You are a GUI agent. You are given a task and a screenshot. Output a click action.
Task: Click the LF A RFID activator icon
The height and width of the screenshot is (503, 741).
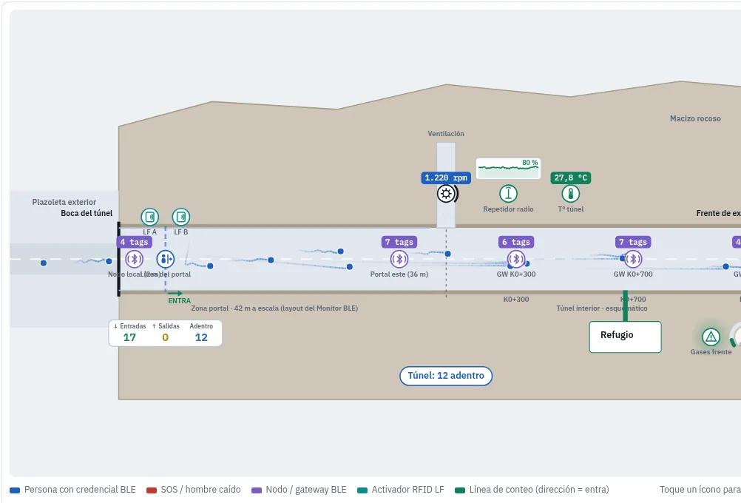[150, 217]
